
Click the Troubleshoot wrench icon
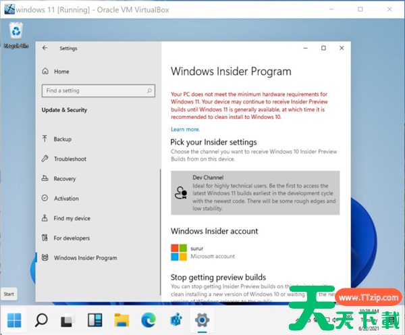[x=45, y=159]
